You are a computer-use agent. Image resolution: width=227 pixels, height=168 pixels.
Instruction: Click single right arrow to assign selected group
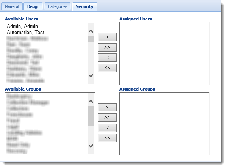107,107
